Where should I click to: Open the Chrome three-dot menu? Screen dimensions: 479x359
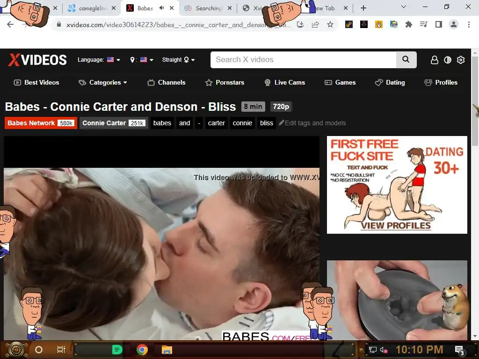pyautogui.click(x=469, y=24)
